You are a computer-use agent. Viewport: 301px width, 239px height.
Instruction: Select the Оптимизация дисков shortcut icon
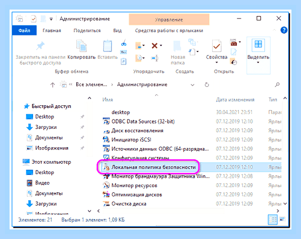coord(106,195)
